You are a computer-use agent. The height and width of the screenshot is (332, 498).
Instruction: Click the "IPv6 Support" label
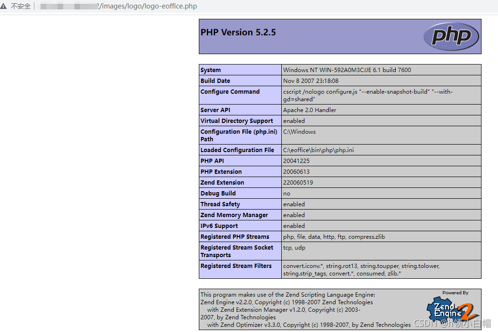(x=219, y=226)
